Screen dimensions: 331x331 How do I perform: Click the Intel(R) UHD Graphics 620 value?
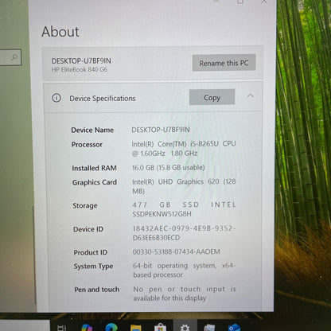[176, 181]
